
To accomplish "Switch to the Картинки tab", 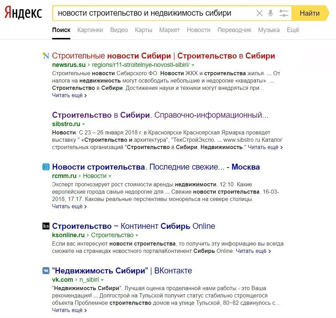I will pyautogui.click(x=90, y=30).
